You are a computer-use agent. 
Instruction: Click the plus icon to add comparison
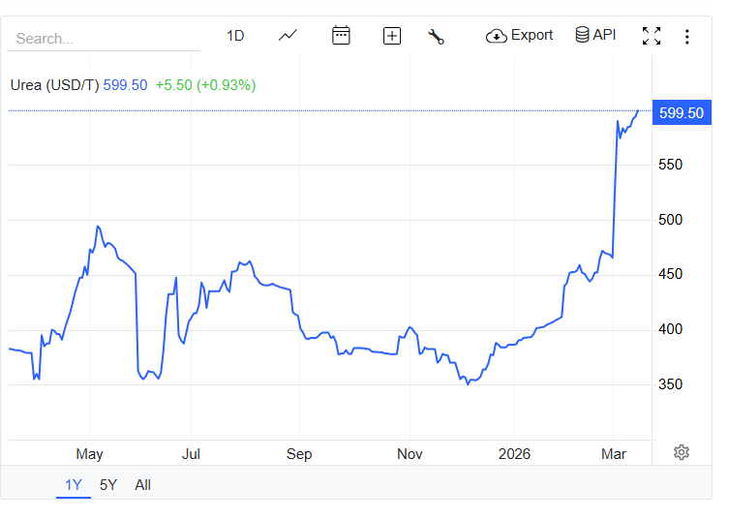click(x=392, y=36)
